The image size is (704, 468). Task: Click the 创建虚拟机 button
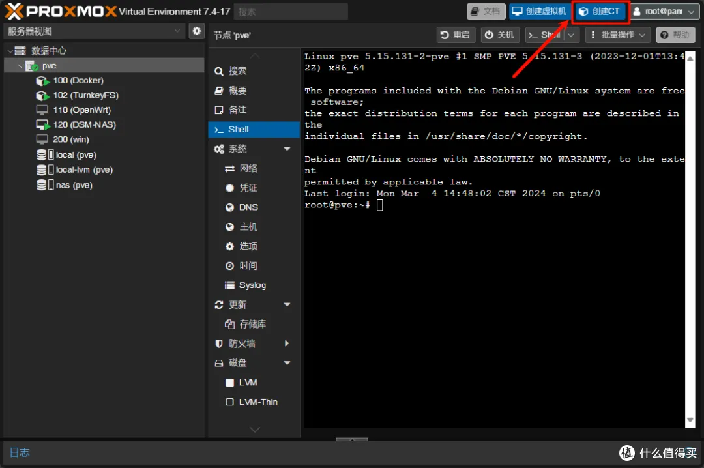tap(540, 11)
